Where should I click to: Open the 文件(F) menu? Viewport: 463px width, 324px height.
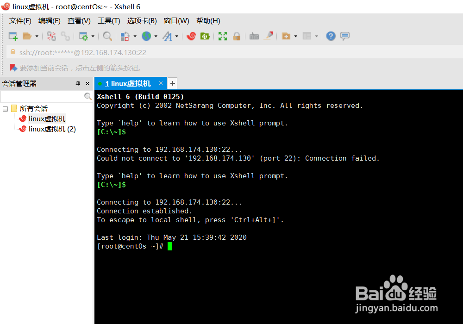click(x=19, y=20)
